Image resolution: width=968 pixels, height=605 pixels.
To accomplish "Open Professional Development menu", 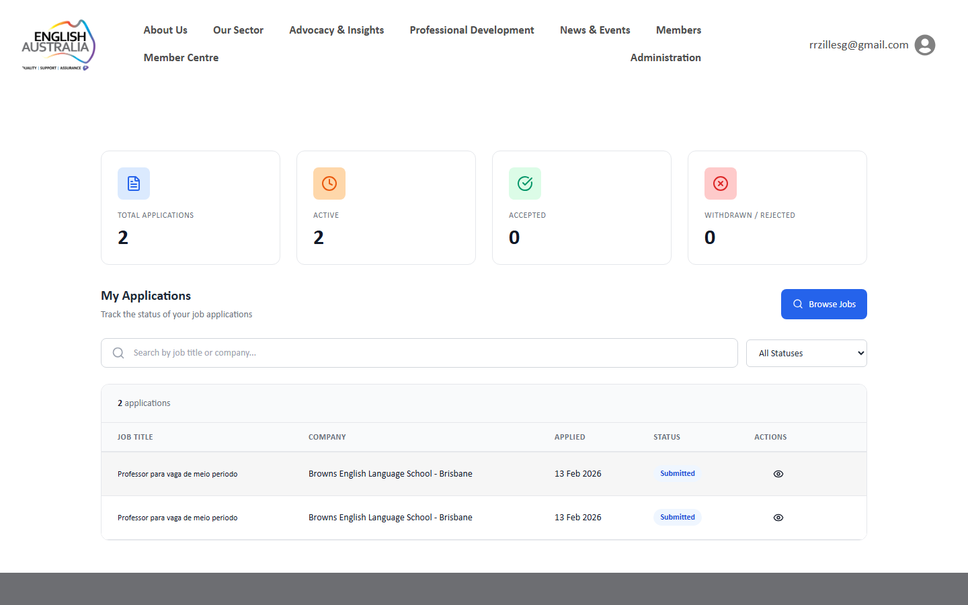I will tap(472, 30).
